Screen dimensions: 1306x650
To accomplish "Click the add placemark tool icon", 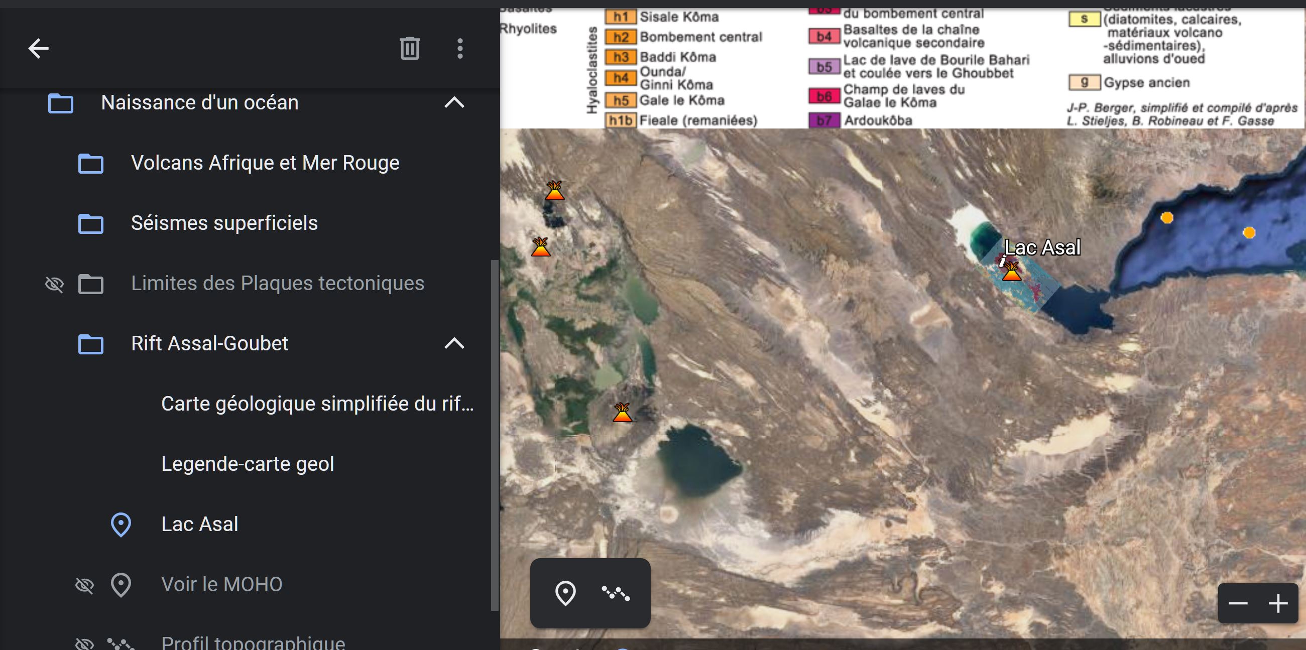I will [x=565, y=593].
